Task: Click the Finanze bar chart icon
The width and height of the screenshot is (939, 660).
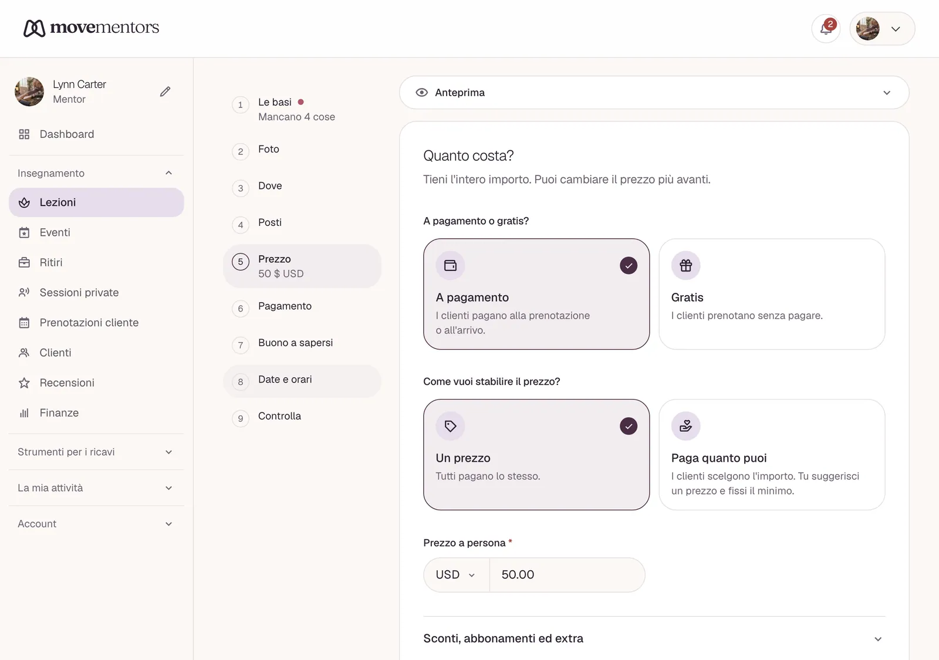Action: coord(24,413)
